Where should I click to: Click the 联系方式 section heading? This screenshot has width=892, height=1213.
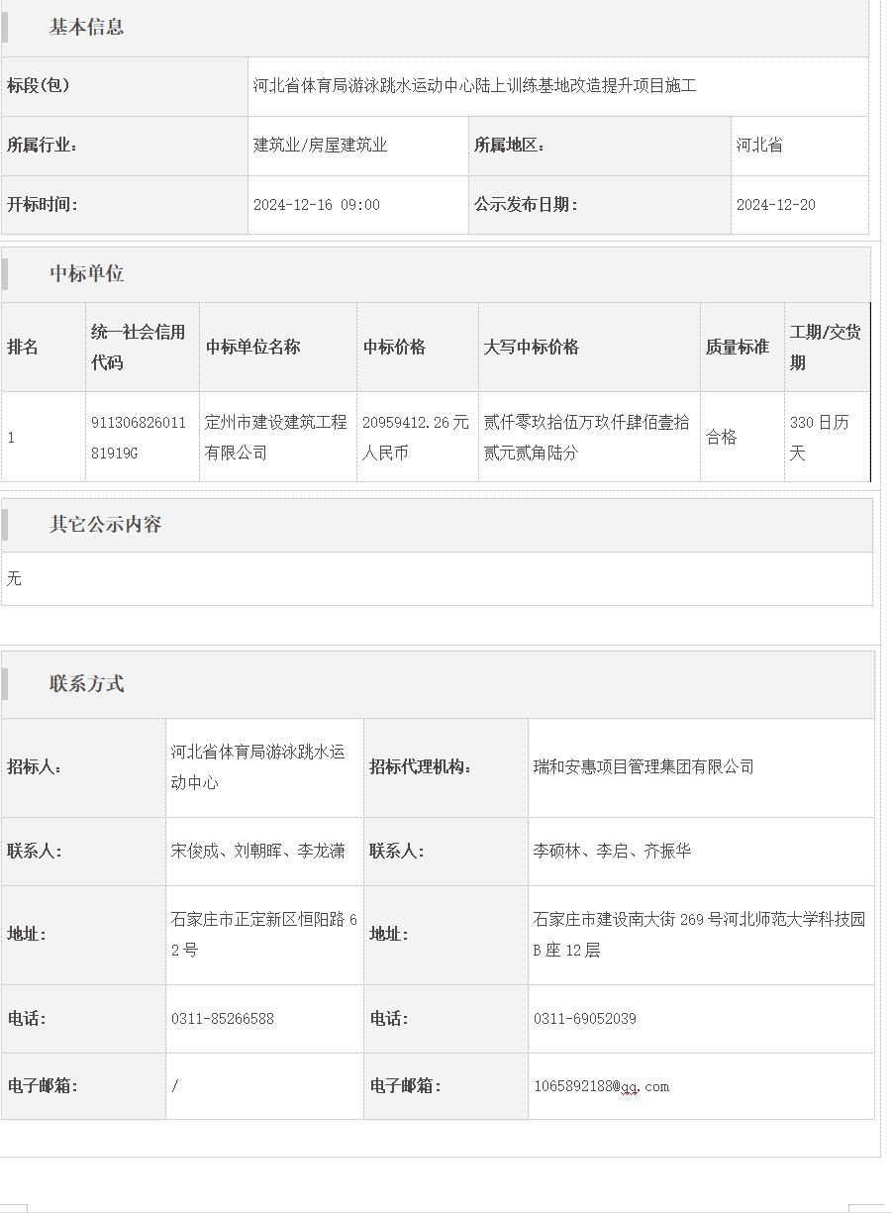87,684
